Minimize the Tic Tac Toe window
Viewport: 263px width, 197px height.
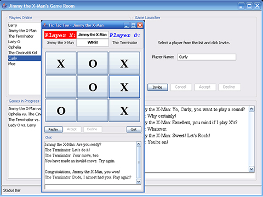pyautogui.click(x=127, y=25)
